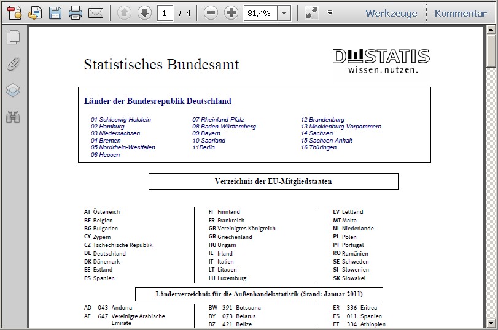Click 'FR Frankreich' row
This screenshot has height=330, width=498.
point(227,221)
